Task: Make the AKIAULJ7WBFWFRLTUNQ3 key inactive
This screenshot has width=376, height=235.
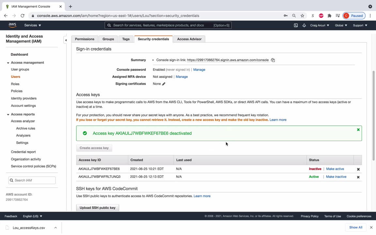Action: (336, 177)
